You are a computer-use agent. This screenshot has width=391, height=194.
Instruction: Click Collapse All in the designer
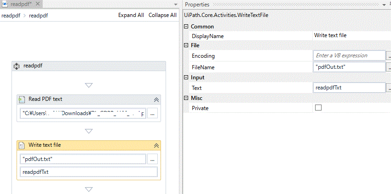point(162,15)
